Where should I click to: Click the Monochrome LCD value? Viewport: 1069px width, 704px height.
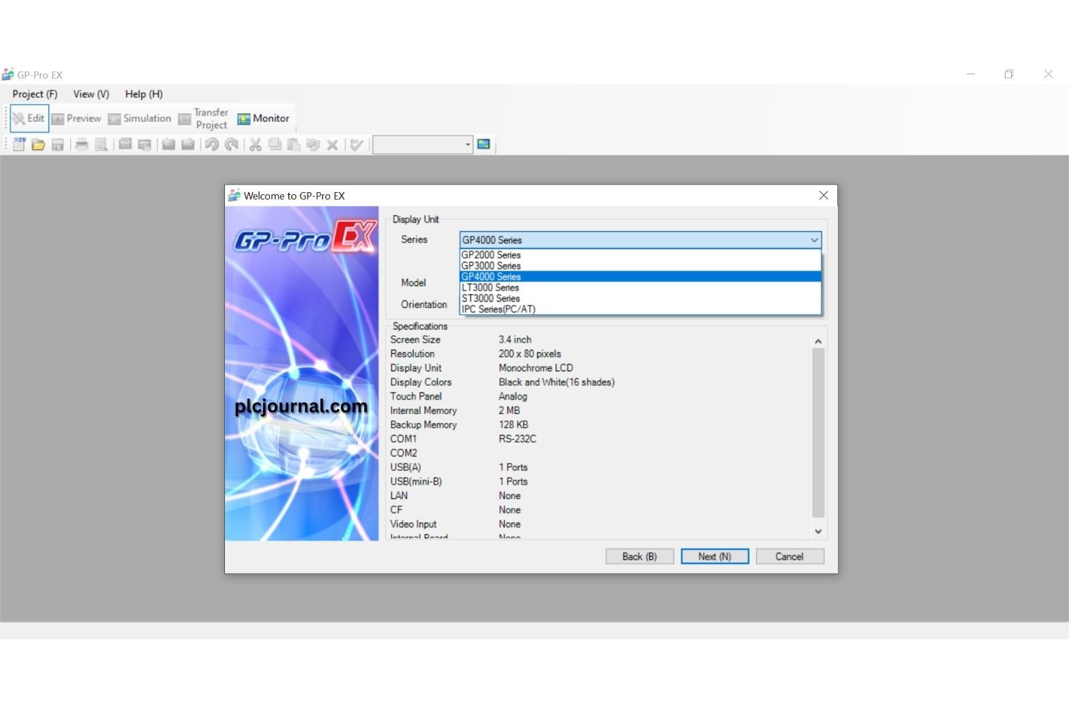536,368
